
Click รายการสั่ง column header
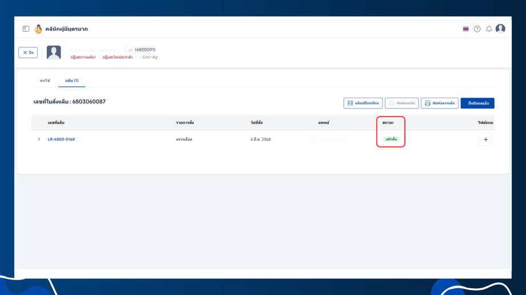(185, 123)
